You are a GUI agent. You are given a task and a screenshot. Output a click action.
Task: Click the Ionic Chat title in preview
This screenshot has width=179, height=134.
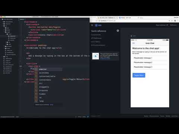pyautogui.click(x=150, y=43)
